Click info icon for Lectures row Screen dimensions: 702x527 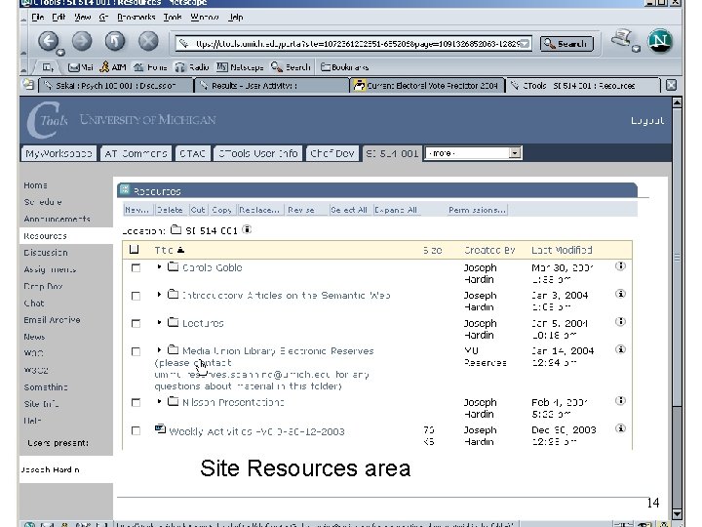(x=620, y=322)
